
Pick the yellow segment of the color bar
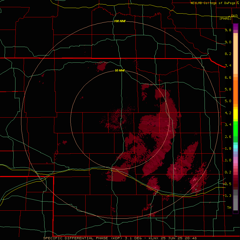[235, 114]
